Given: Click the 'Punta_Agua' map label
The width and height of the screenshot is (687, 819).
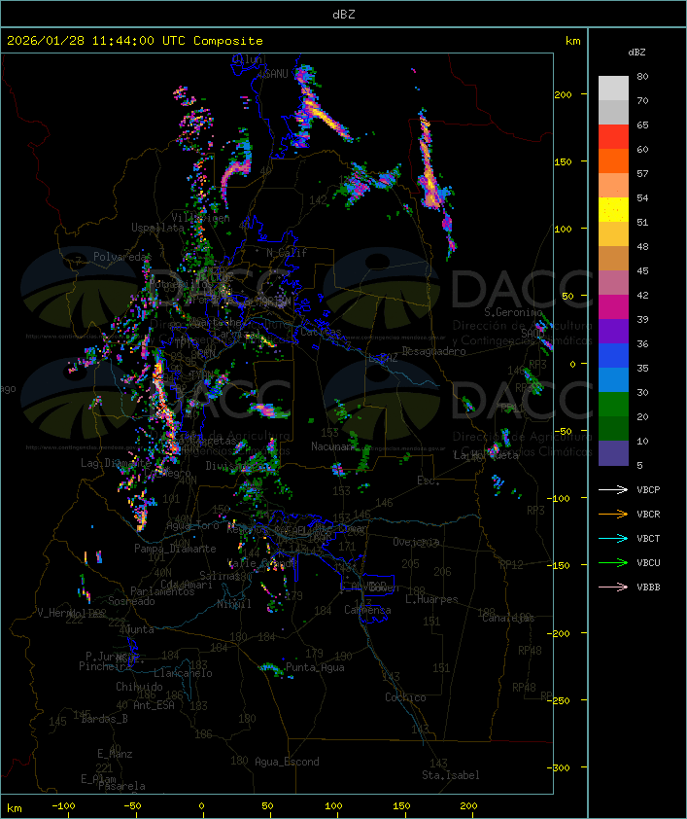Looking at the screenshot, I should point(315,667).
